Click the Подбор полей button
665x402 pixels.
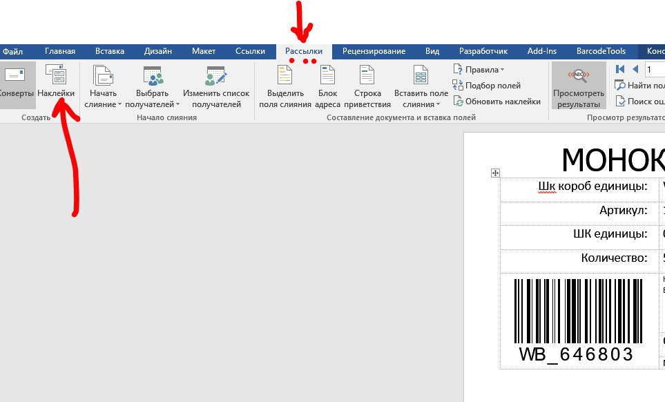tap(486, 86)
